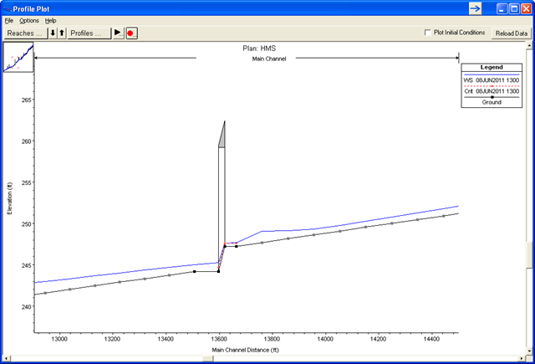Click the vertical scrollbar thumb
The image size is (535, 364).
pyautogui.click(x=529, y=254)
